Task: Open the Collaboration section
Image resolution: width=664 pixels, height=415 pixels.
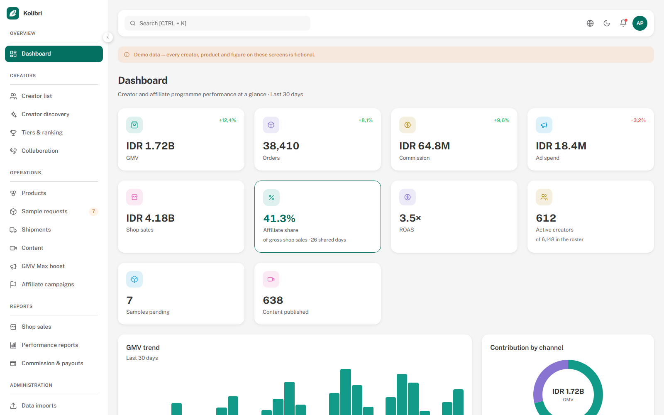Action: (54, 151)
